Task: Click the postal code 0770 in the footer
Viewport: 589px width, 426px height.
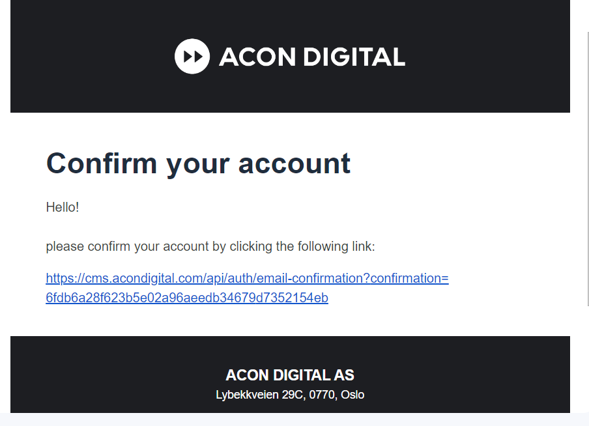Action: tap(322, 395)
